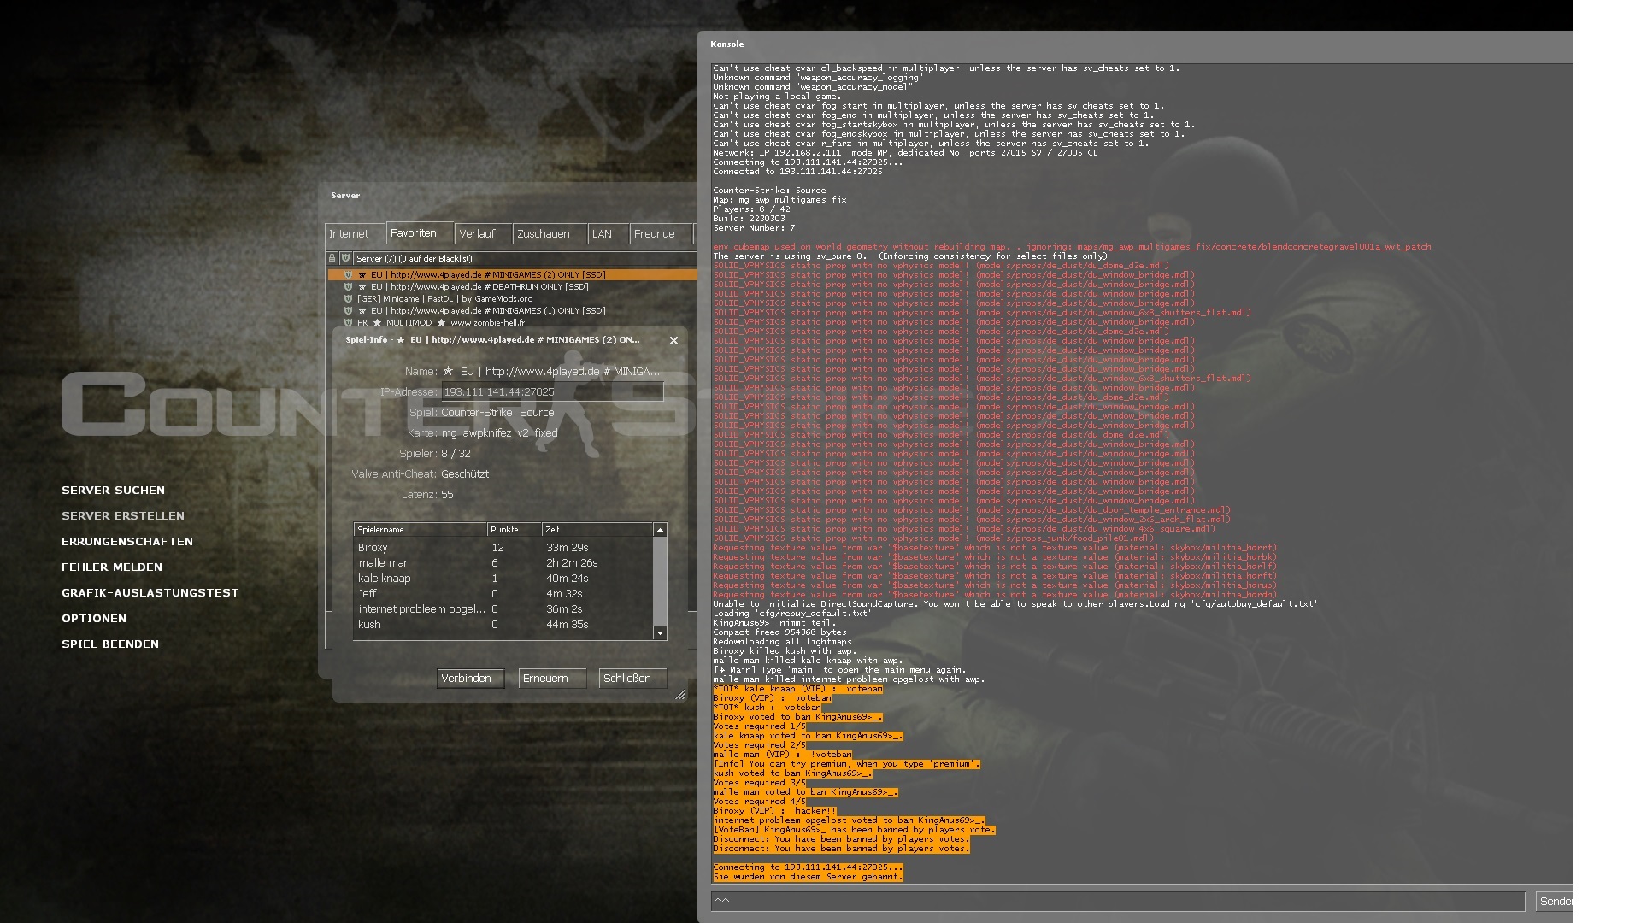This screenshot has height=923, width=1641.
Task: Click console line 'Sie wurden von diesem Server gebannt.'
Action: [808, 877]
